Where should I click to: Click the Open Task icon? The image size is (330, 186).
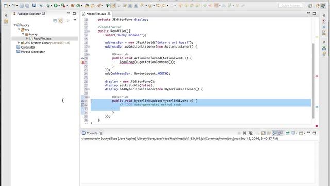point(92,6)
